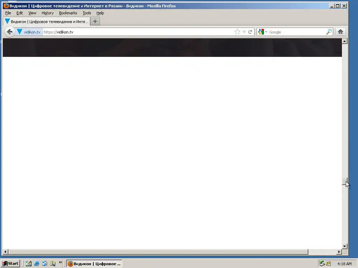Click the https://vidikon.tv address field
This screenshot has height=268, width=358.
click(x=138, y=32)
